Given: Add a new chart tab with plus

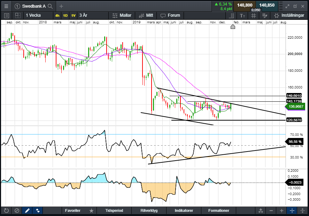Looking at the screenshot, I should [x=61, y=6].
